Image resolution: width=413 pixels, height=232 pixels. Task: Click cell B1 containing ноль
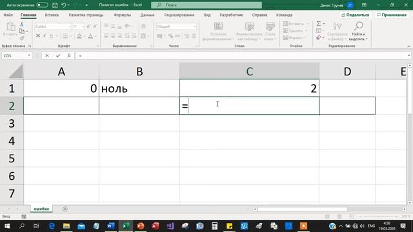pyautogui.click(x=139, y=88)
